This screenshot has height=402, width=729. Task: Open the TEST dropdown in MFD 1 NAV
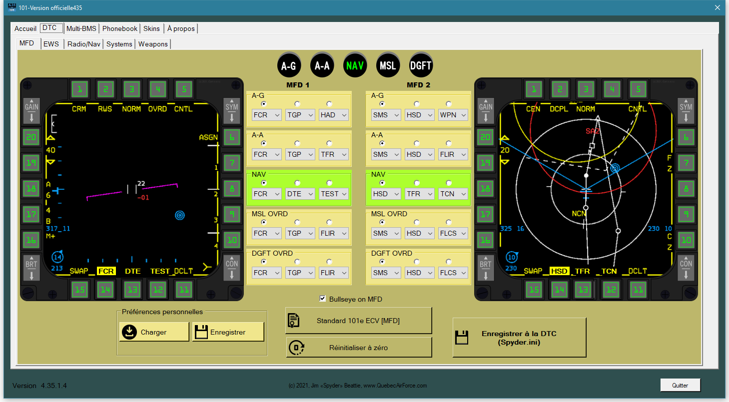coord(334,194)
